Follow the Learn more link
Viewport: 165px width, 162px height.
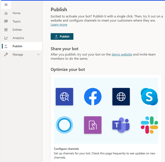(59, 24)
